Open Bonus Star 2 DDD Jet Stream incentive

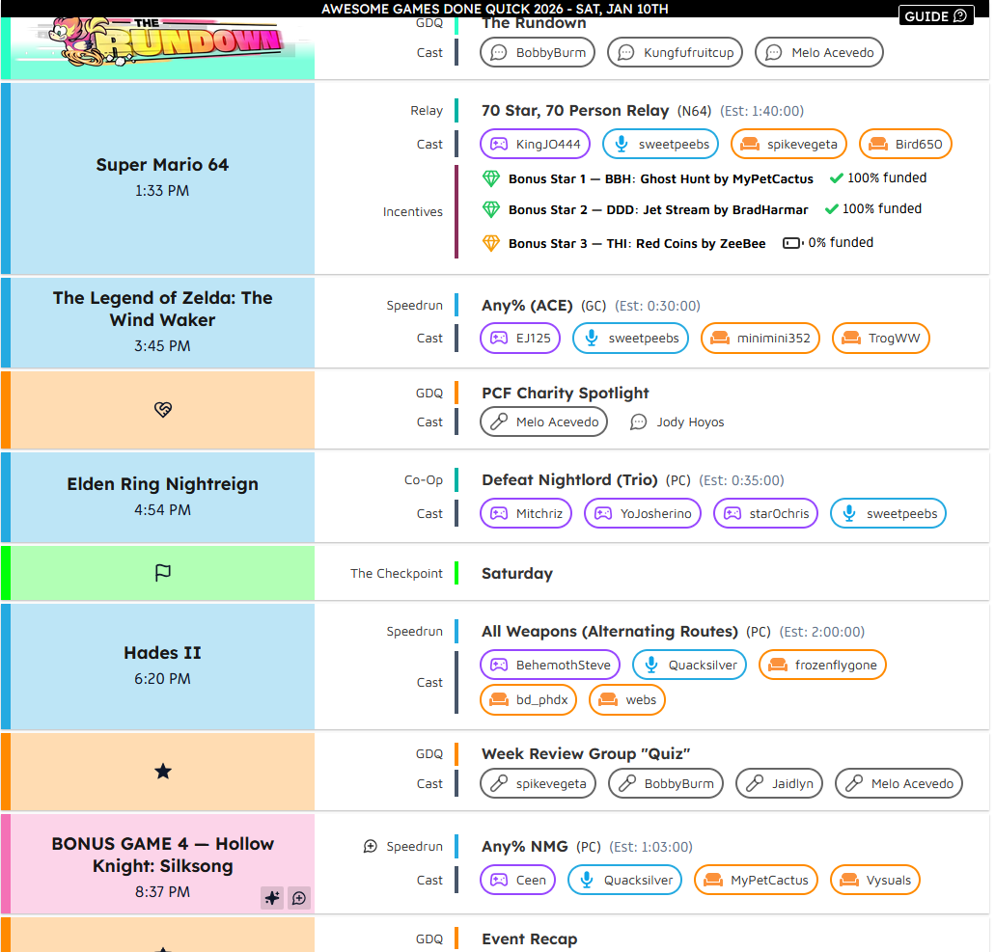pyautogui.click(x=658, y=209)
